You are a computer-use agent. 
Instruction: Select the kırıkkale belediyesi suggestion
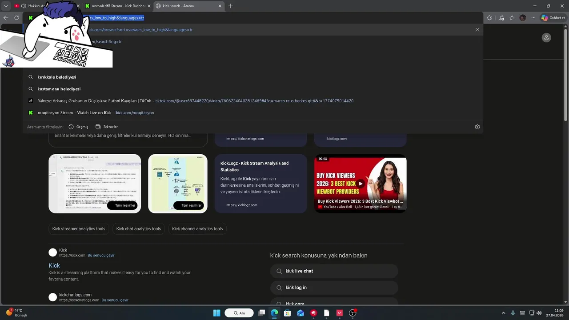click(252, 77)
